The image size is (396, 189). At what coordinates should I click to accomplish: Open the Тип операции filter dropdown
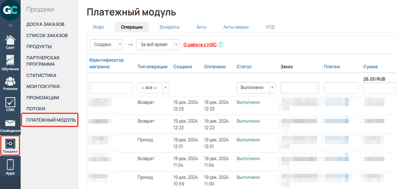153,88
